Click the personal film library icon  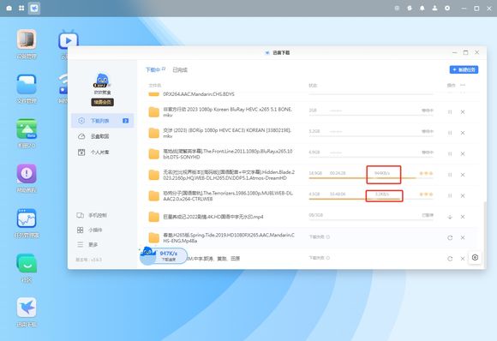81,153
